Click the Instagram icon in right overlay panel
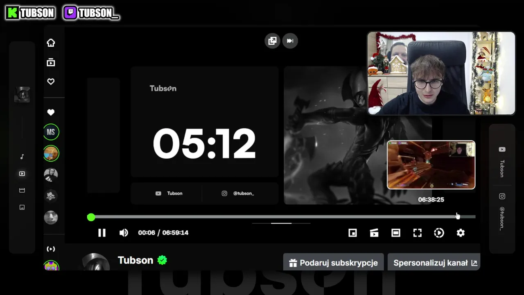Viewport: 524px width, 295px height. [x=502, y=196]
